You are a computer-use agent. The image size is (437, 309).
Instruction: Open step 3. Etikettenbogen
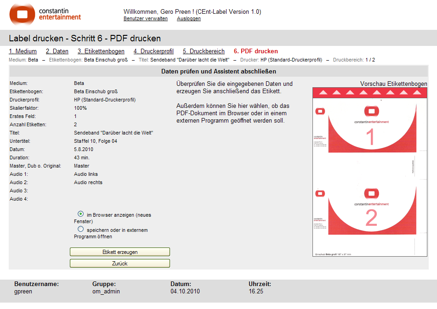click(101, 51)
